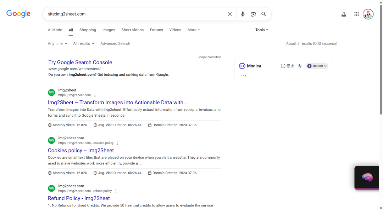Open the Advanced Search link
The height and width of the screenshot is (210, 383).
[x=115, y=43]
